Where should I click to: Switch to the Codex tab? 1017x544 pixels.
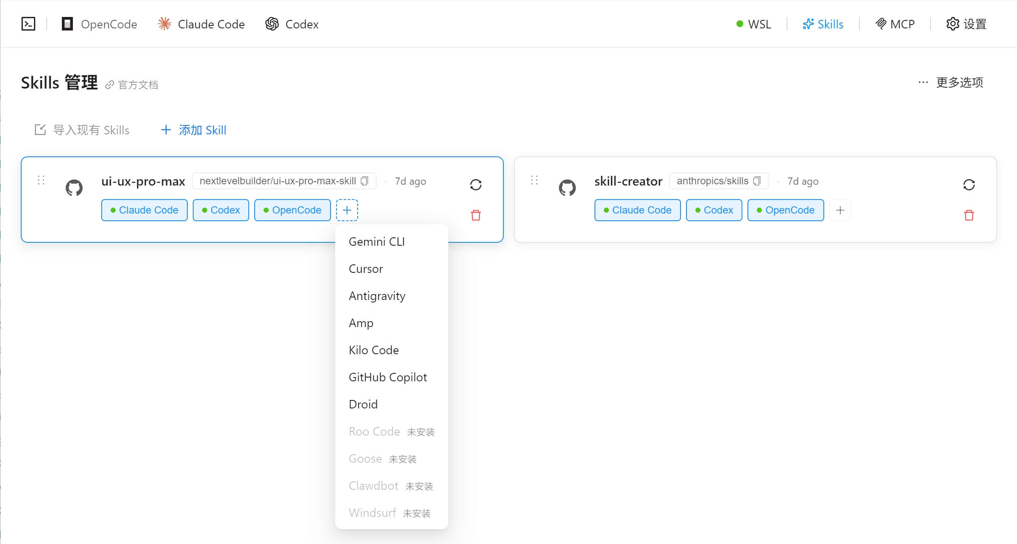(x=292, y=24)
